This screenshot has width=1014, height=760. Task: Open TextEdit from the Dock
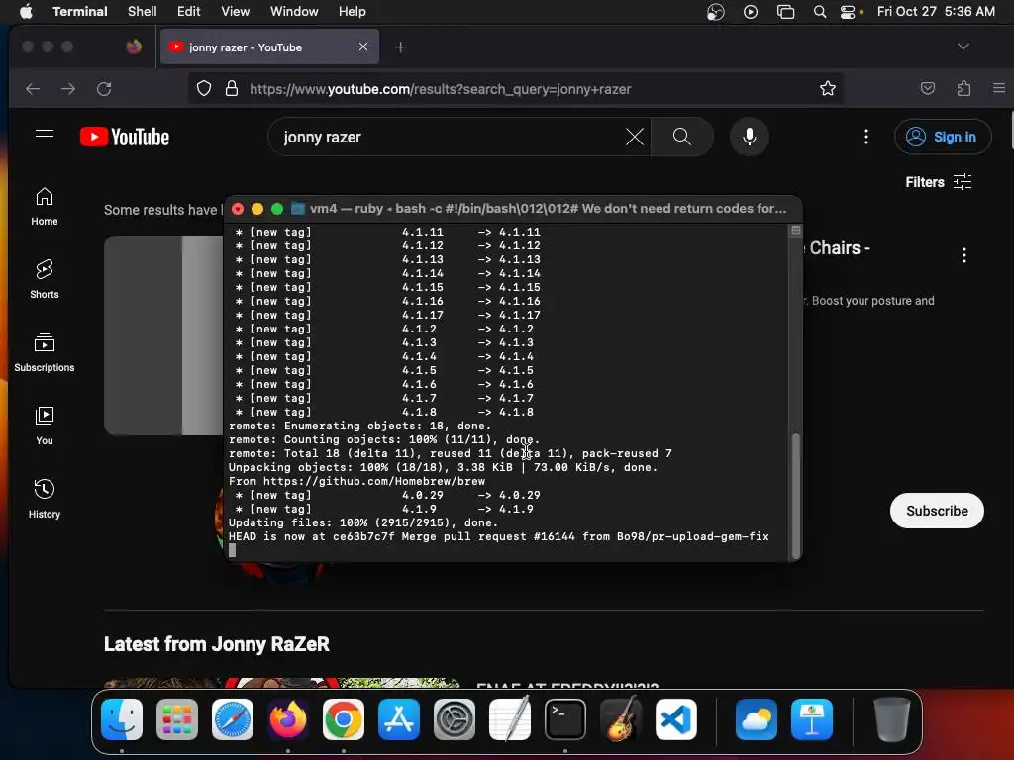tap(510, 719)
